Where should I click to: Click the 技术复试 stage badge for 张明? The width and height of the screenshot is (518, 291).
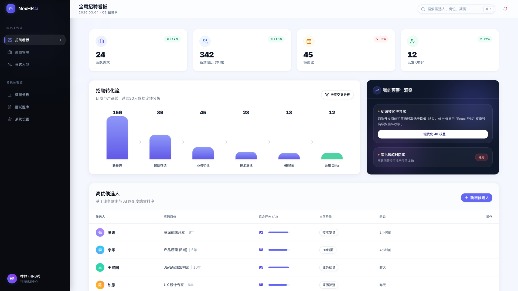click(x=329, y=232)
